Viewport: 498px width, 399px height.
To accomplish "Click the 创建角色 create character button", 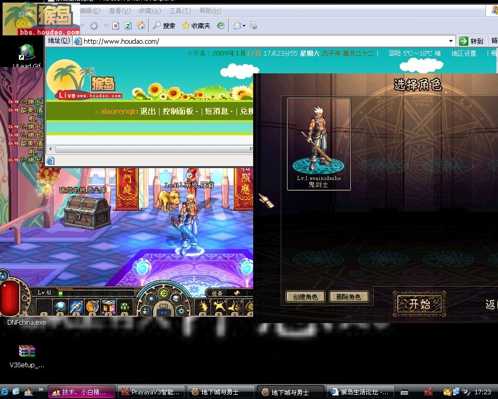I will pos(305,297).
